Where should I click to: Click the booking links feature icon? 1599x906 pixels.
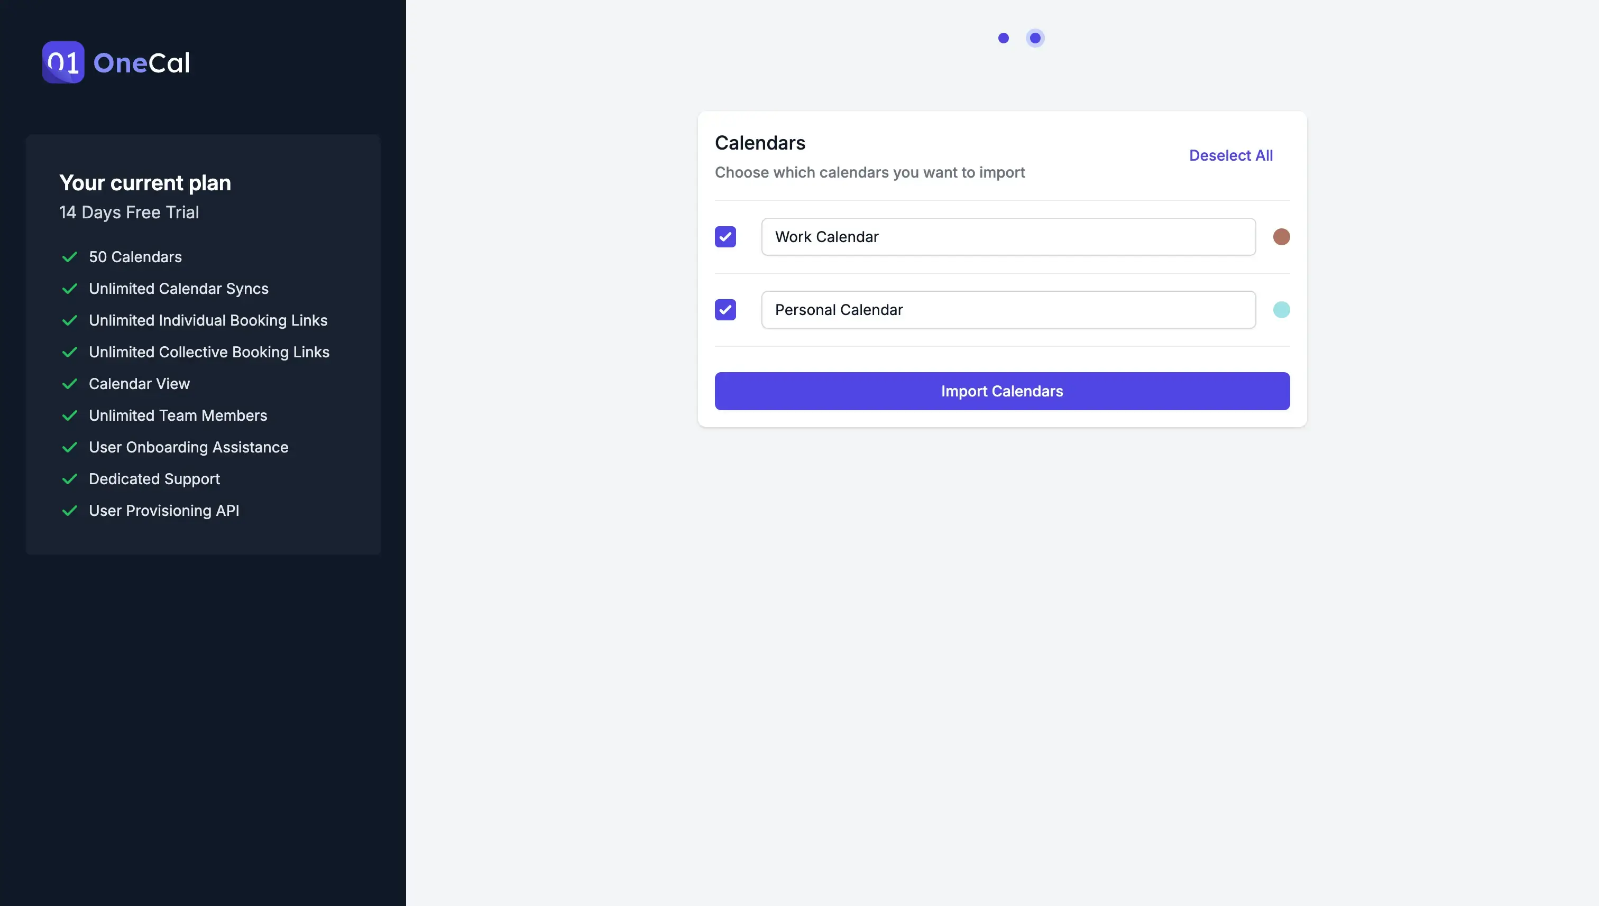coord(69,321)
